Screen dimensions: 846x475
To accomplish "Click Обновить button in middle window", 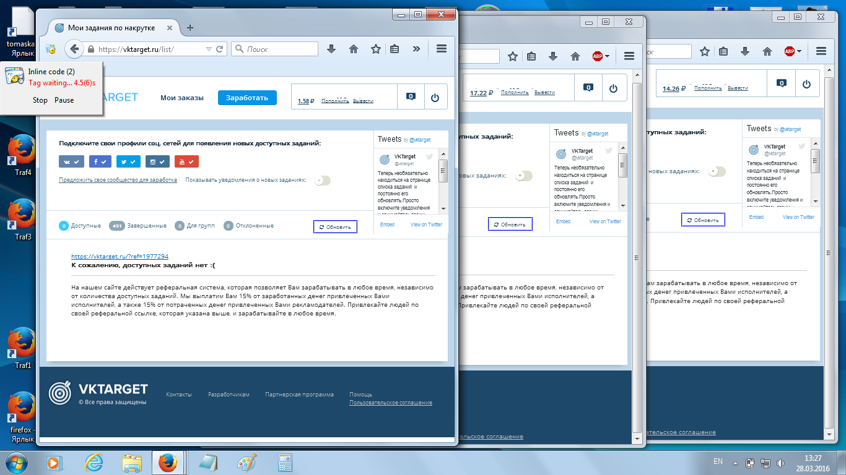I will [510, 225].
